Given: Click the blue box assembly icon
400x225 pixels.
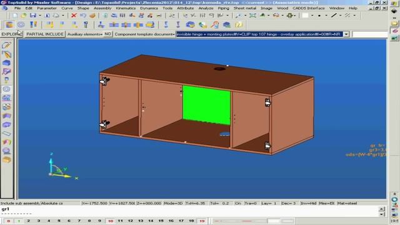Looking at the screenshot, I should click(190, 25).
